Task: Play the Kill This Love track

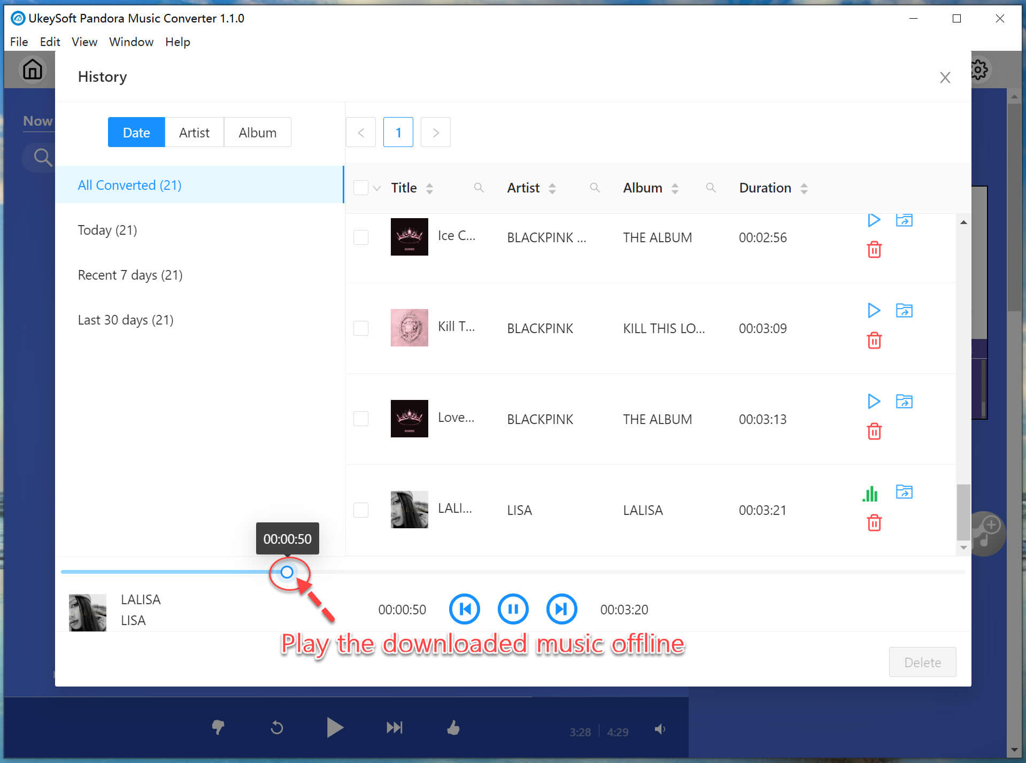Action: click(874, 310)
